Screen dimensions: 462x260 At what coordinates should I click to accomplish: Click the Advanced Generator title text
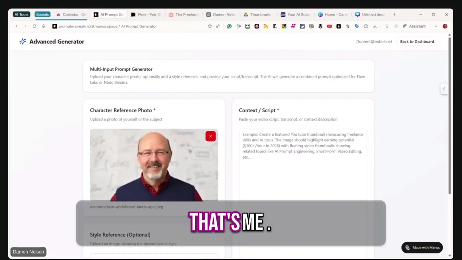point(57,42)
